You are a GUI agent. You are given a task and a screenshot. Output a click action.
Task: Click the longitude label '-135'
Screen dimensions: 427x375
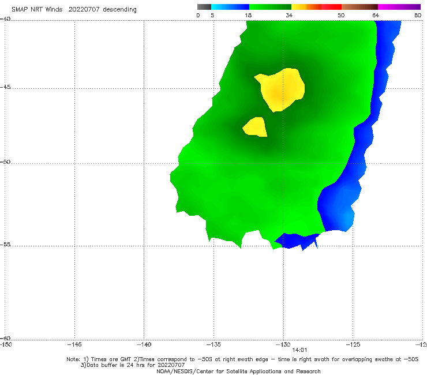(213, 344)
